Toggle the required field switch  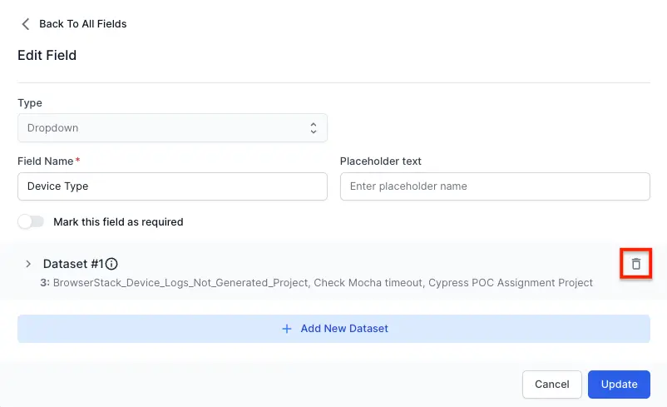tap(31, 222)
